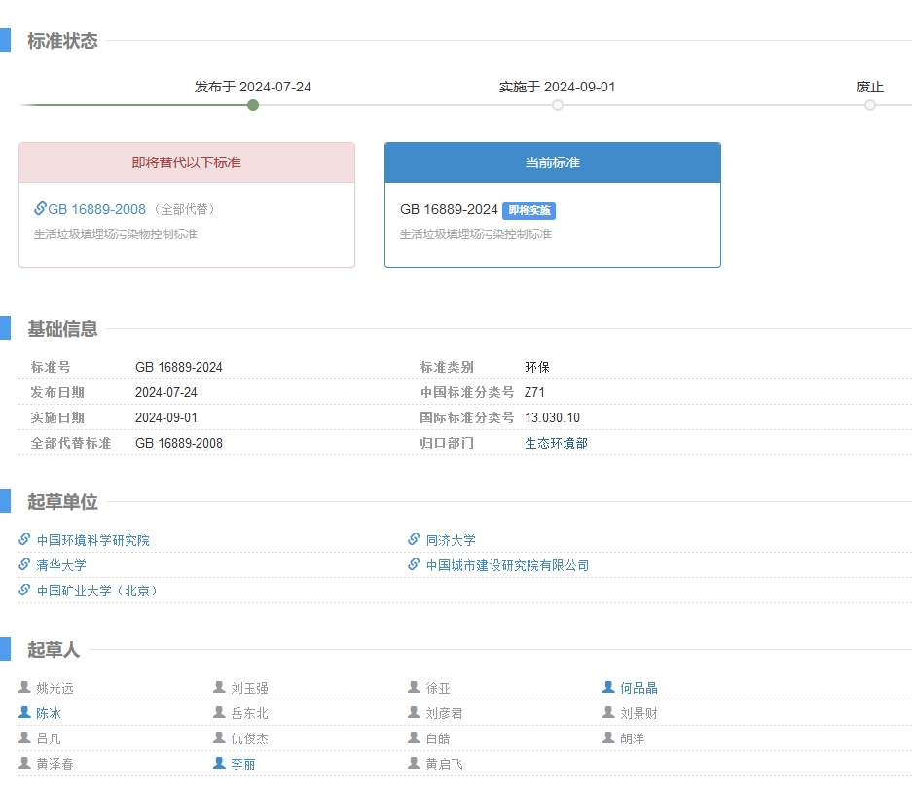Click link icon beside 中国城市建设研究院有限公司
This screenshot has width=912, height=790.
point(414,564)
